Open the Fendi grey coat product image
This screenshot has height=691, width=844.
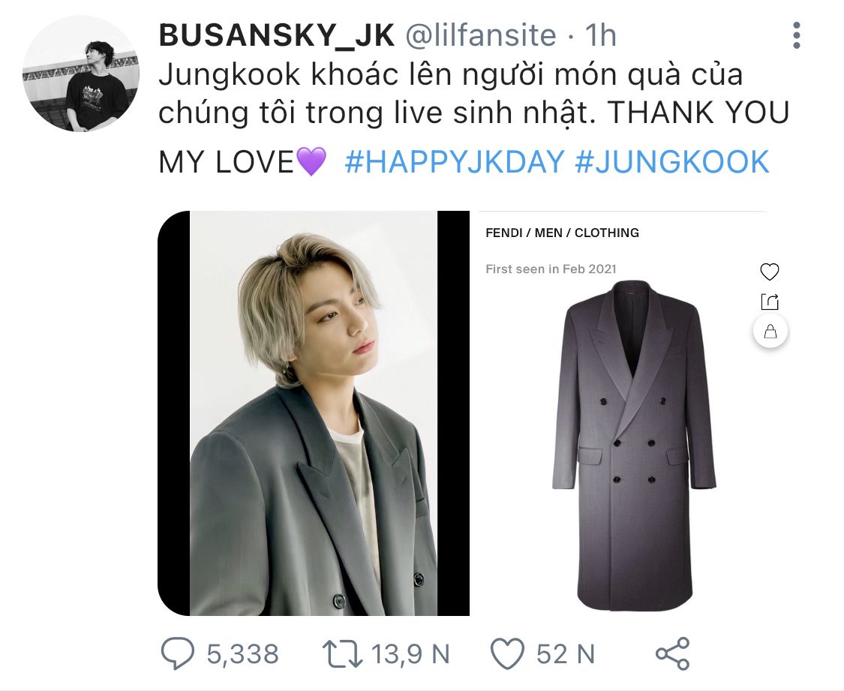(634, 444)
